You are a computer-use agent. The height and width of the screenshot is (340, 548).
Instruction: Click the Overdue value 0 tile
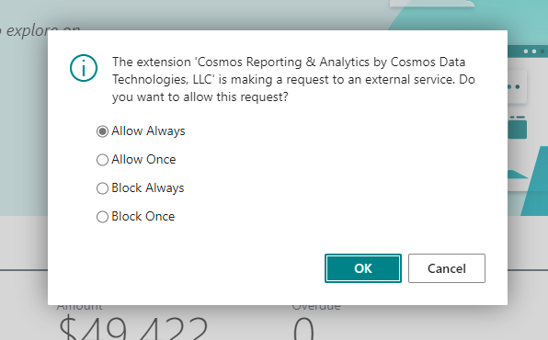[x=303, y=328]
